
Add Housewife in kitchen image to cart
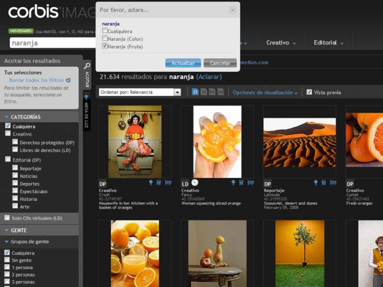click(168, 183)
